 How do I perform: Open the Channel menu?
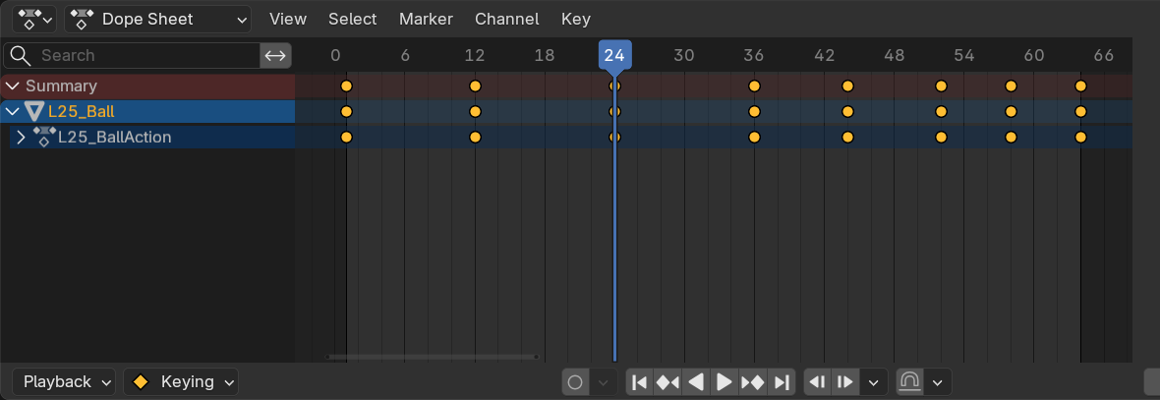pos(506,20)
